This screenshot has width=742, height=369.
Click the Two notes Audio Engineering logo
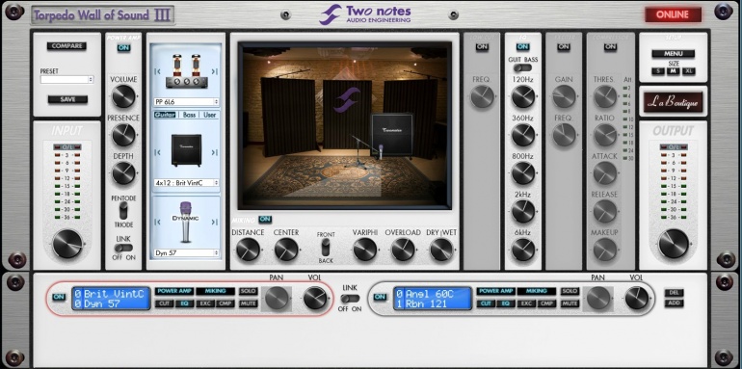(365, 14)
